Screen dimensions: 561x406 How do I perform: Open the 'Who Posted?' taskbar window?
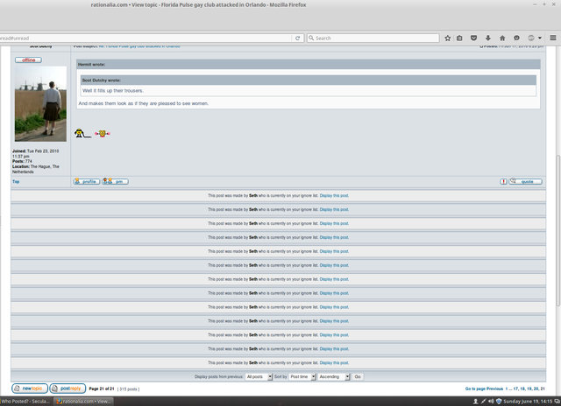pos(25,401)
